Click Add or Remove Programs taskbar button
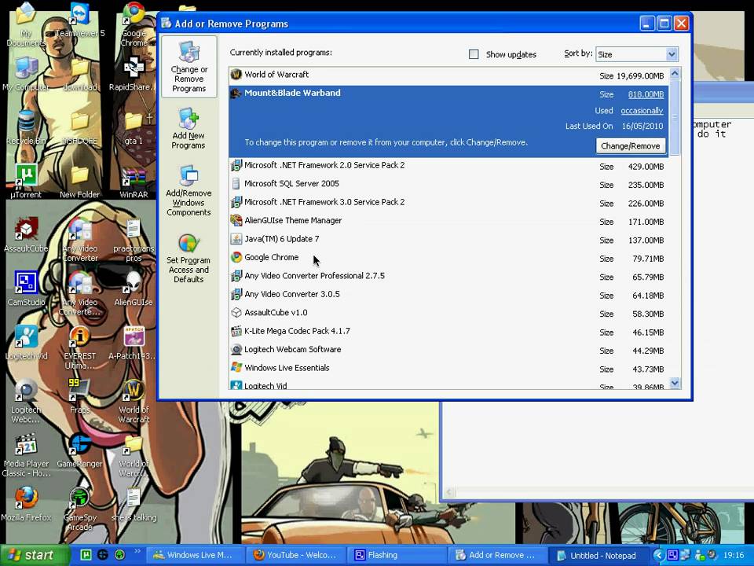The image size is (754, 566). click(x=497, y=555)
